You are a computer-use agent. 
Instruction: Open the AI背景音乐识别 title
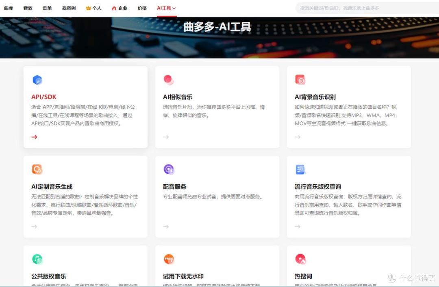[315, 97]
